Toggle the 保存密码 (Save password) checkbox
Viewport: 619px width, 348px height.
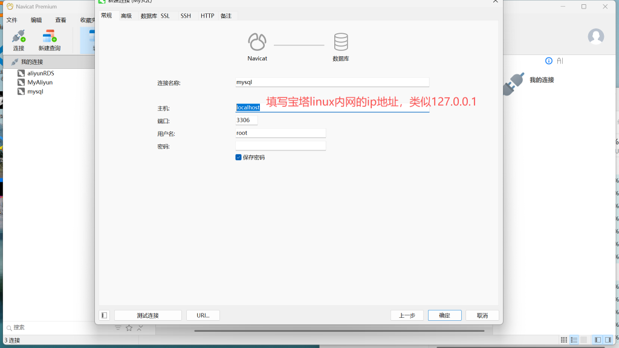(239, 157)
